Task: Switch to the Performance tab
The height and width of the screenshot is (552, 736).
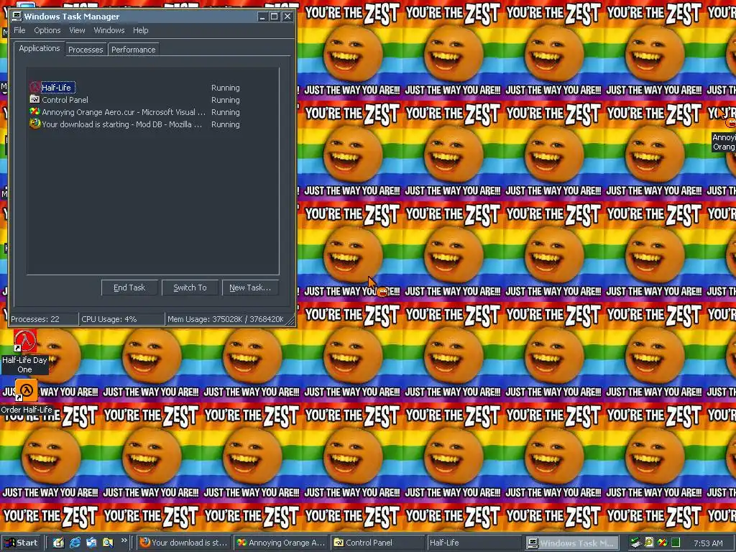Action: click(x=133, y=50)
